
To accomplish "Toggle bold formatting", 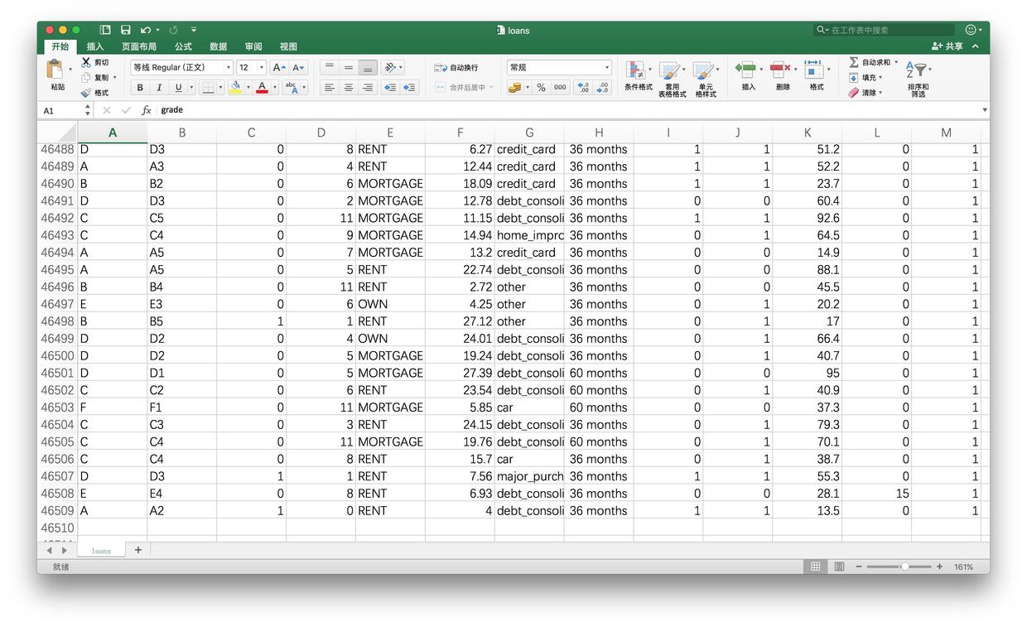I will (140, 88).
